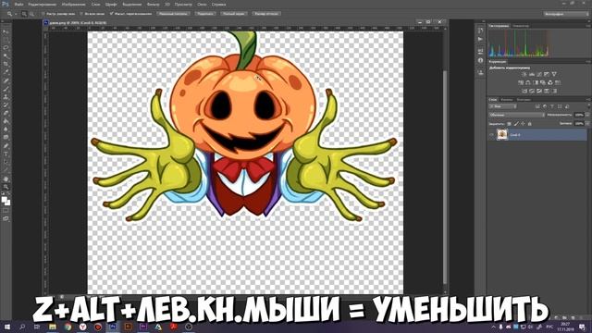Click the foreground/background color swatches
The height and width of the screenshot is (333, 592).
click(x=6, y=202)
